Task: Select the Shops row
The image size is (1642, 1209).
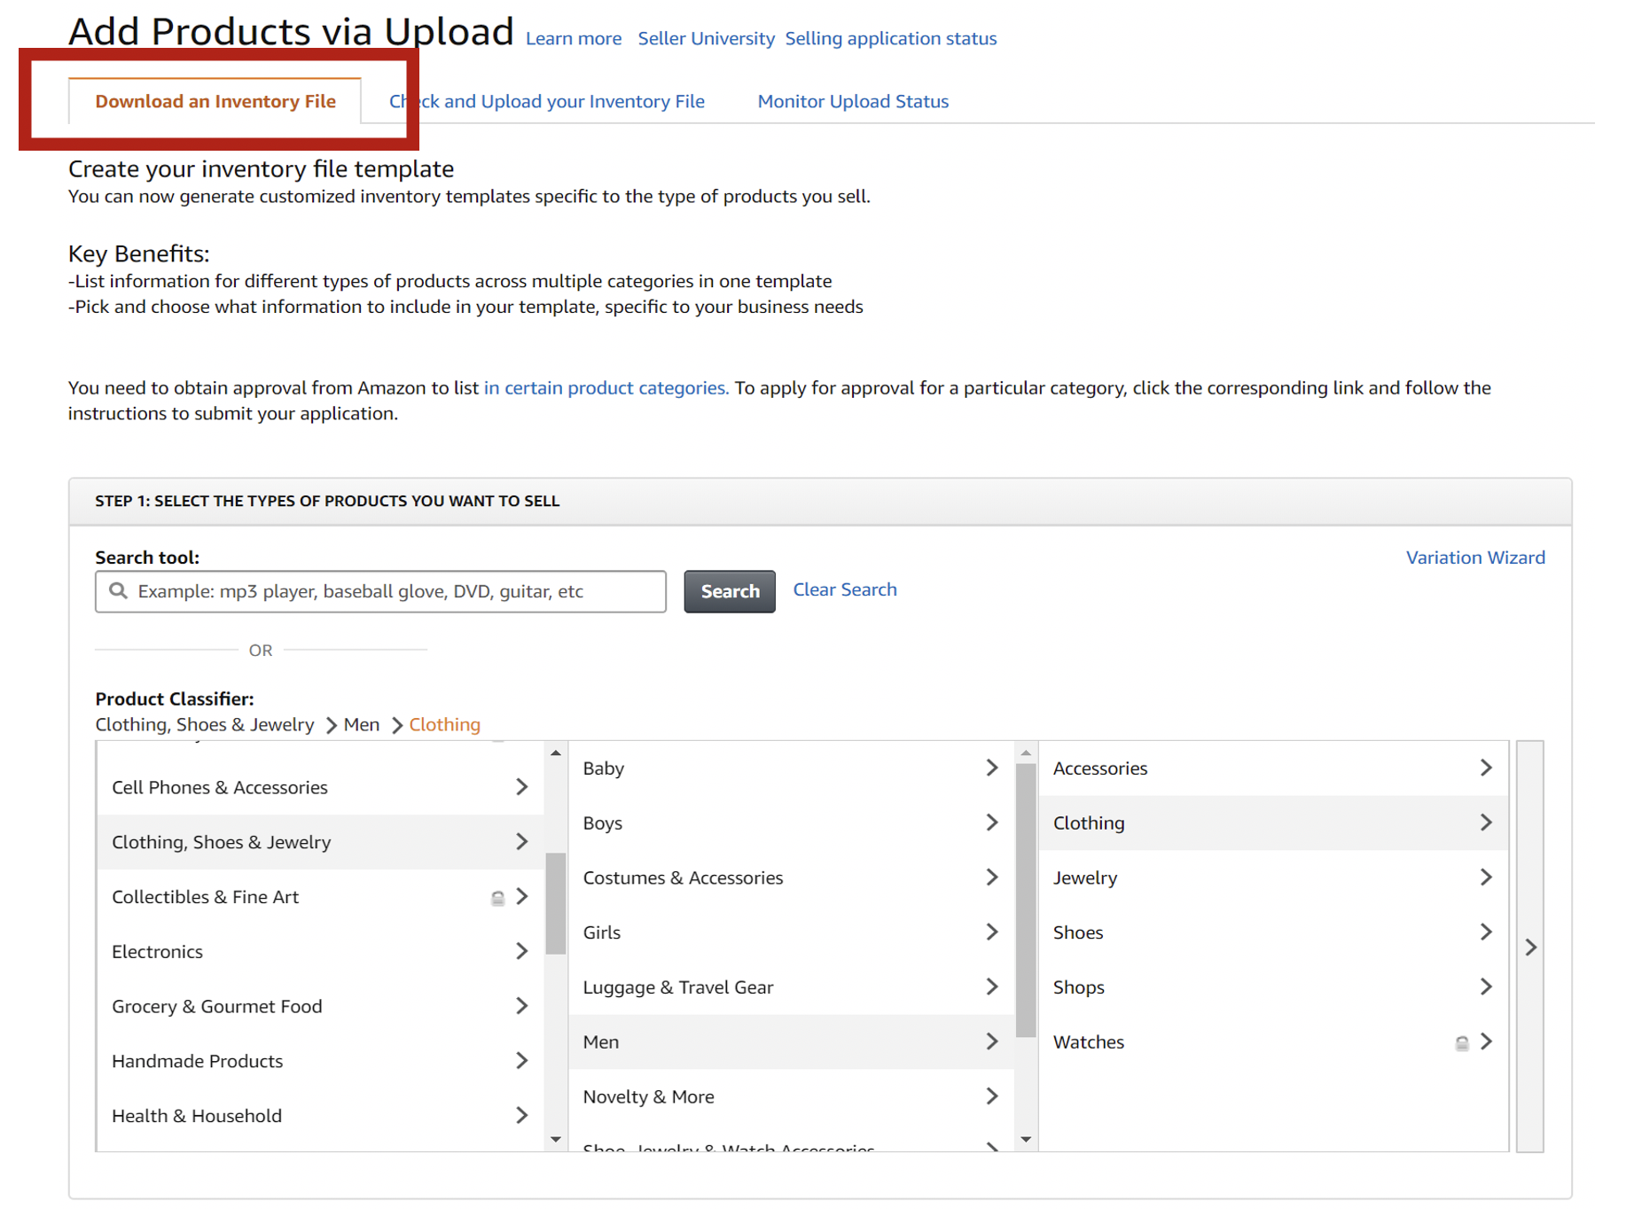Action: (x=1273, y=987)
